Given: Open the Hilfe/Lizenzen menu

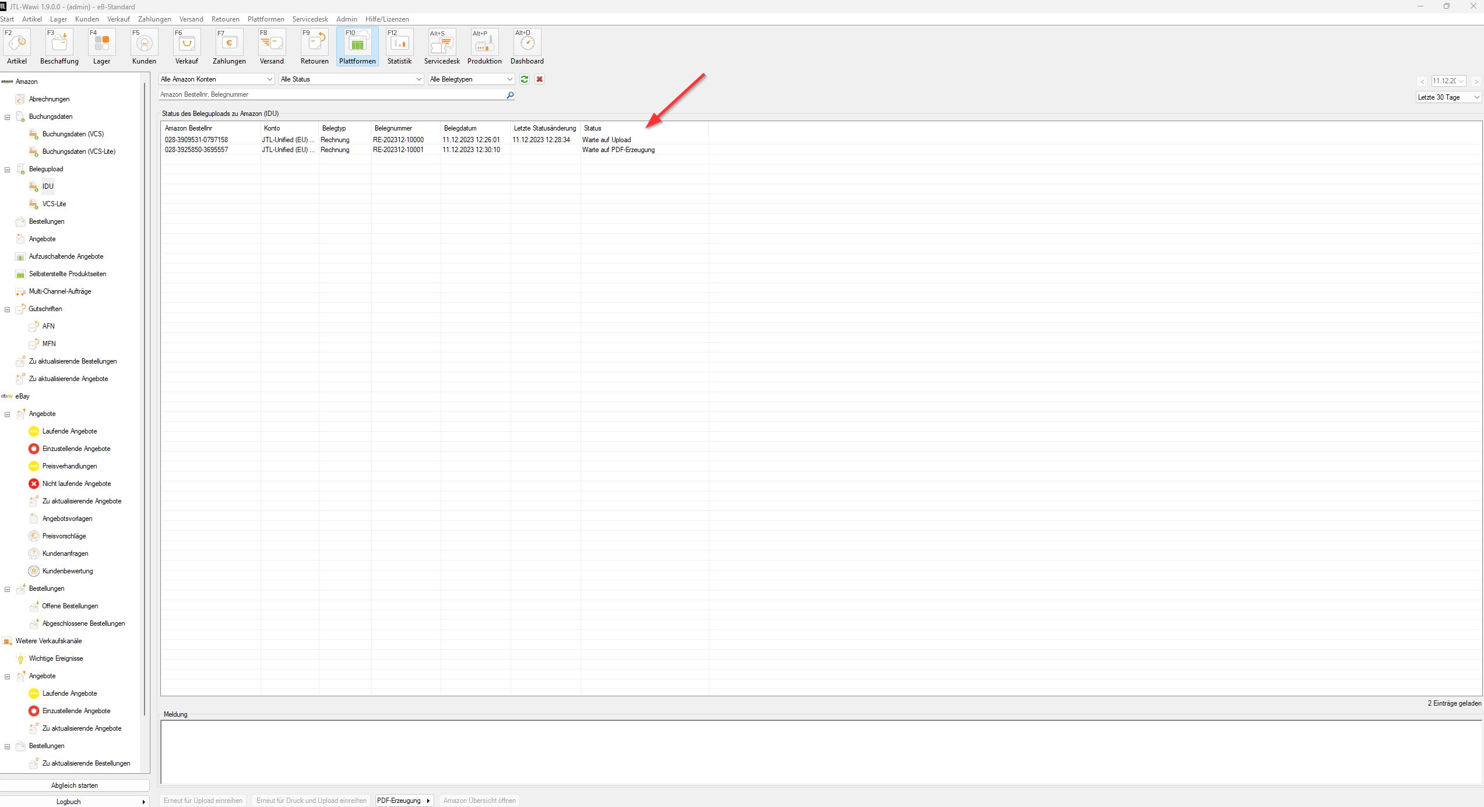Looking at the screenshot, I should pyautogui.click(x=387, y=19).
